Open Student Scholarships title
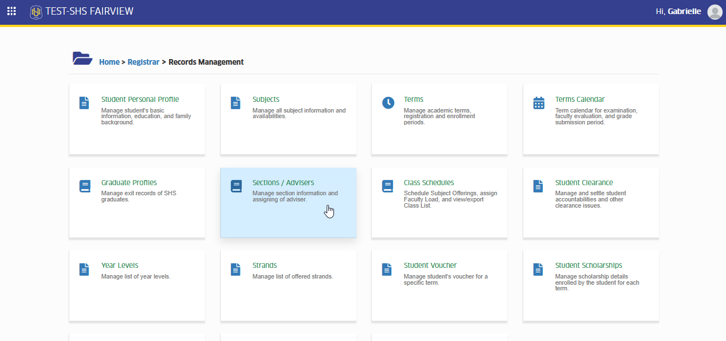The image size is (726, 341). [589, 265]
